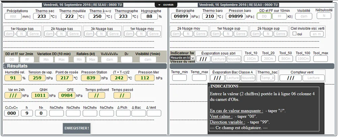Focus the Temp_max field
Screen dimensions: 338x137
point(199,78)
